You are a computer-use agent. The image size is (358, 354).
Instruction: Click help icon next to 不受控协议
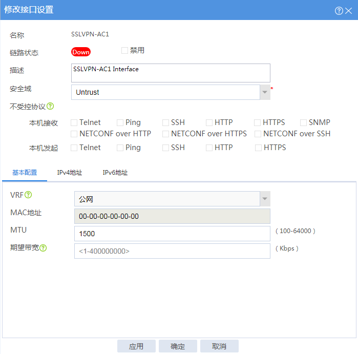pyautogui.click(x=50, y=107)
